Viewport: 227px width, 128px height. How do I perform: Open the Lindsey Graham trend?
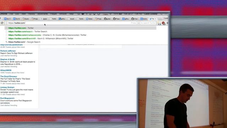(7, 87)
